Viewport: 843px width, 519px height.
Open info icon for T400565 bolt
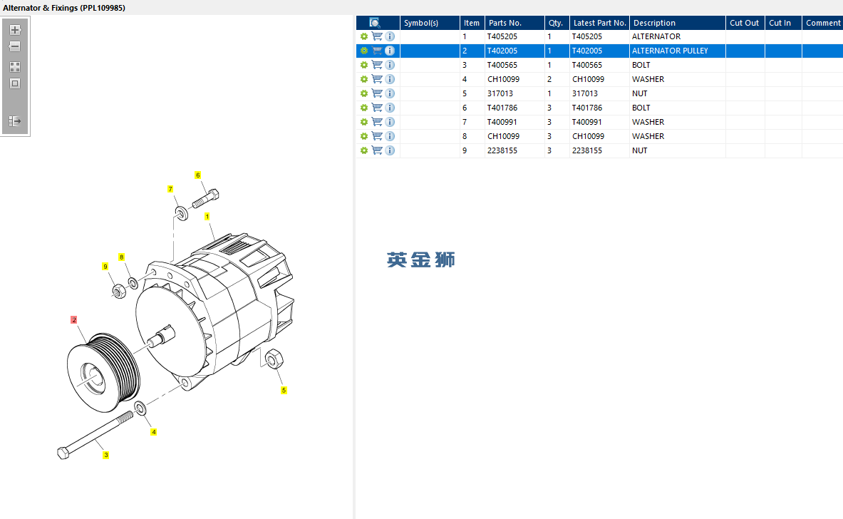point(390,65)
